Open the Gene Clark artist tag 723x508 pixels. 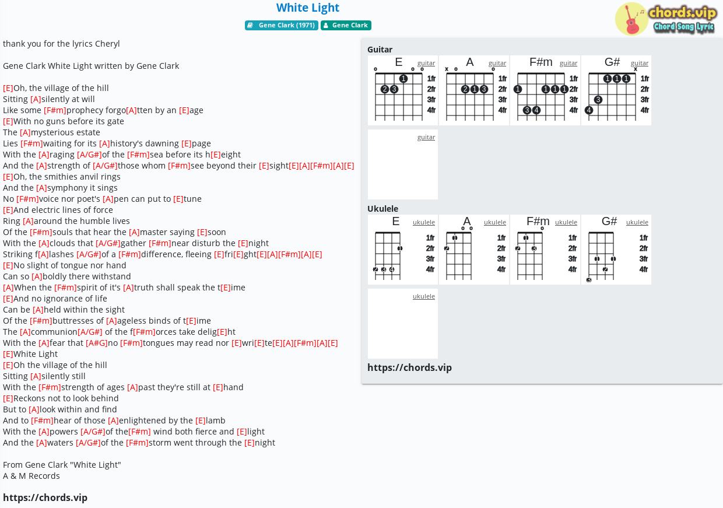point(346,26)
